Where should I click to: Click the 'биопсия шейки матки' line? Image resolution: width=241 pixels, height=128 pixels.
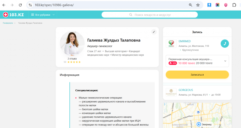pyautogui.click(x=94, y=109)
